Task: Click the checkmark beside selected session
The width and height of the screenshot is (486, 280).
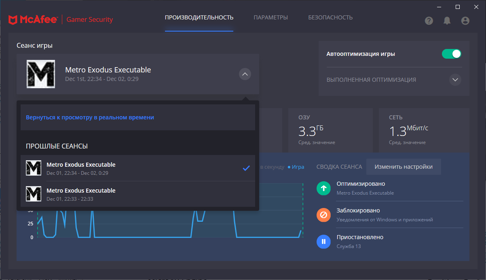Action: (x=246, y=168)
